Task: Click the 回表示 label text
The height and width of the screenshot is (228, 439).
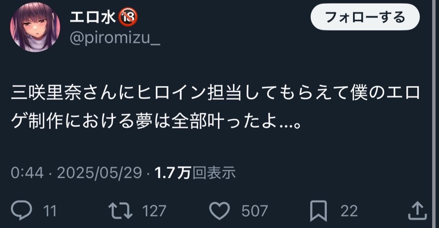Action: coord(214,173)
